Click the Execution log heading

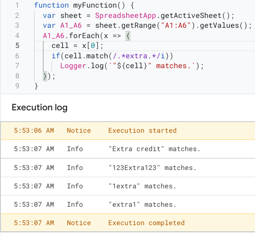pyautogui.click(x=39, y=108)
